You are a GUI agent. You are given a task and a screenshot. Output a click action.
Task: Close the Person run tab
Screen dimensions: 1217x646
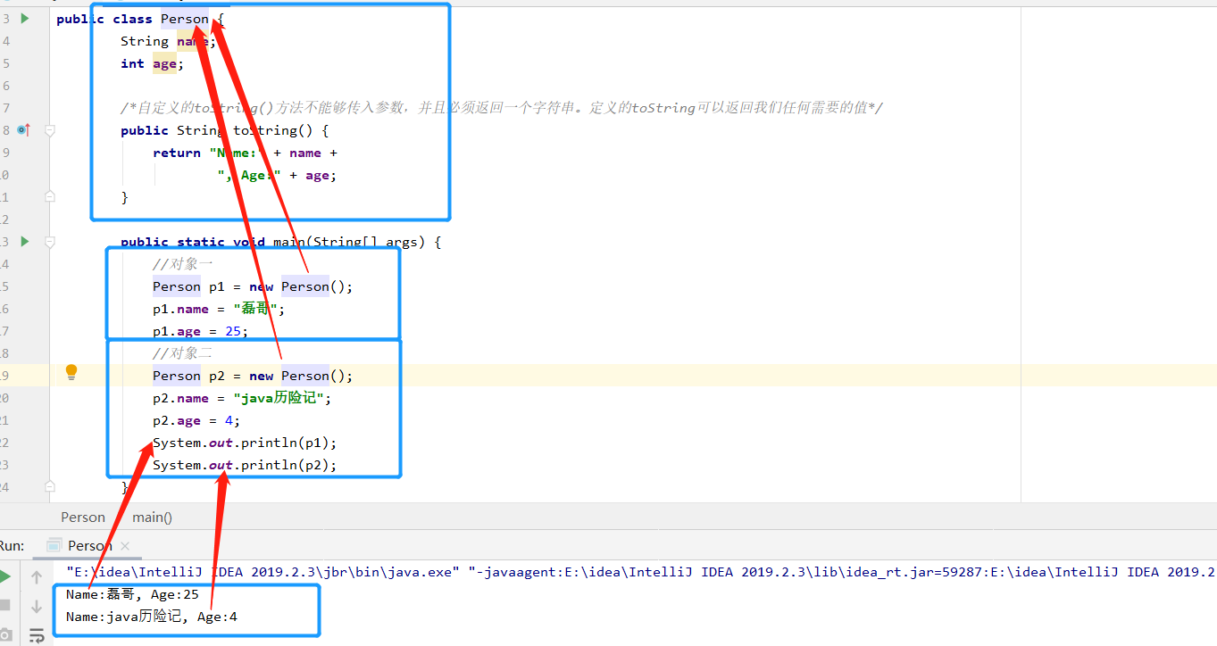pyautogui.click(x=125, y=546)
